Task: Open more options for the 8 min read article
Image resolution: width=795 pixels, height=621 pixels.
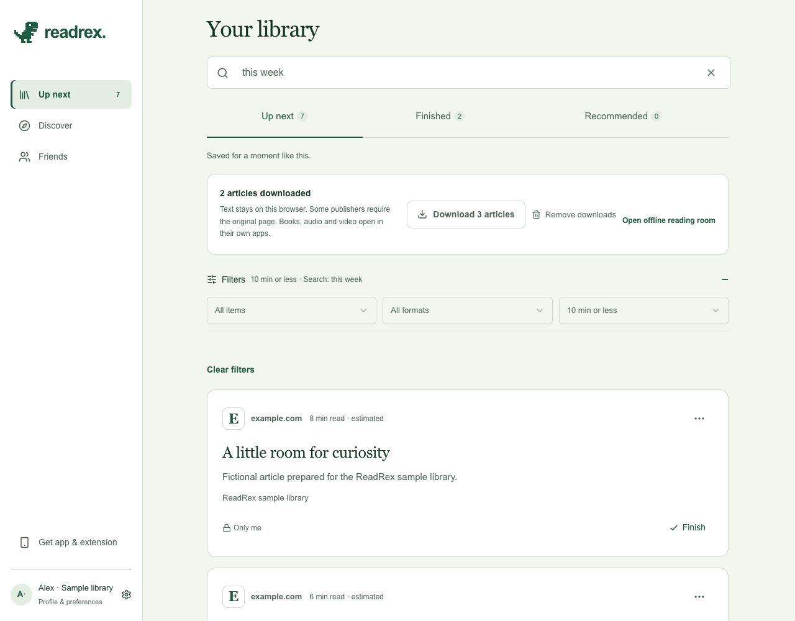Action: 699,419
